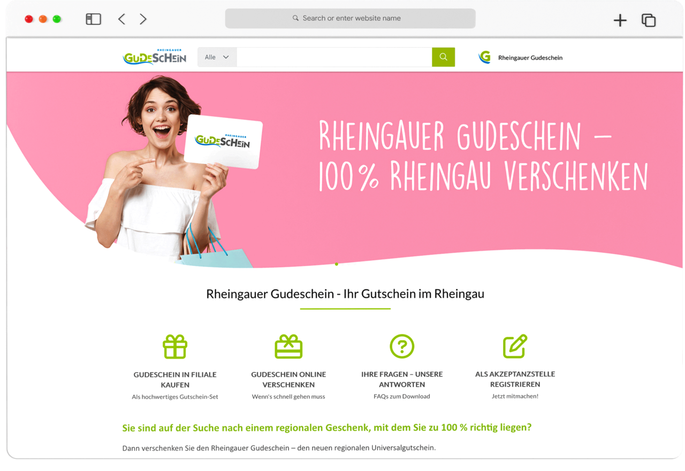Open Als Akzeptanzstelle registrieren
The image size is (685, 471).
[515, 379]
